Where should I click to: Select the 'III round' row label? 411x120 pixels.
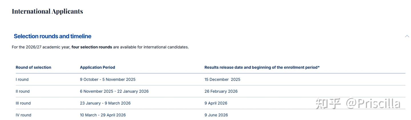(x=23, y=103)
